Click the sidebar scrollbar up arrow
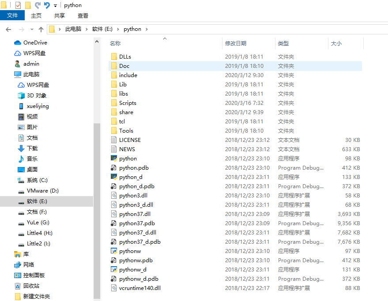The height and width of the screenshot is (301, 388). [97, 42]
